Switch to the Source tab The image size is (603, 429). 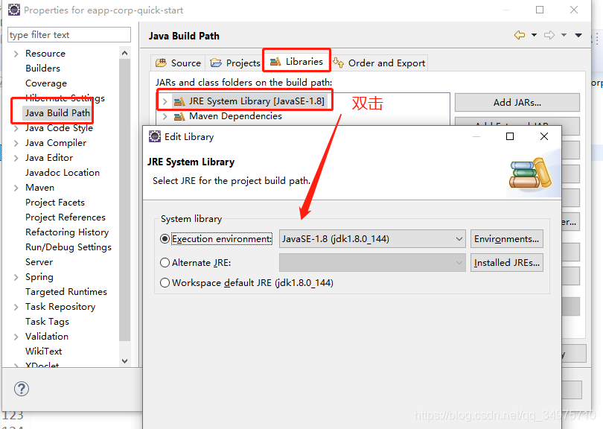point(178,63)
